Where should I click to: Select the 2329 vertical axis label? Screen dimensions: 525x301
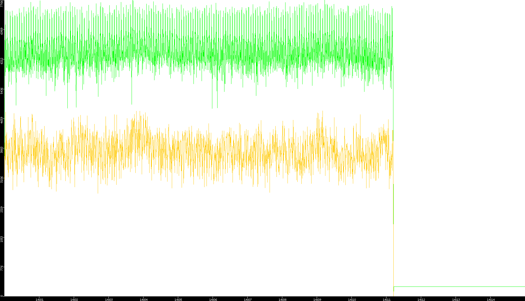[x=2, y=209]
